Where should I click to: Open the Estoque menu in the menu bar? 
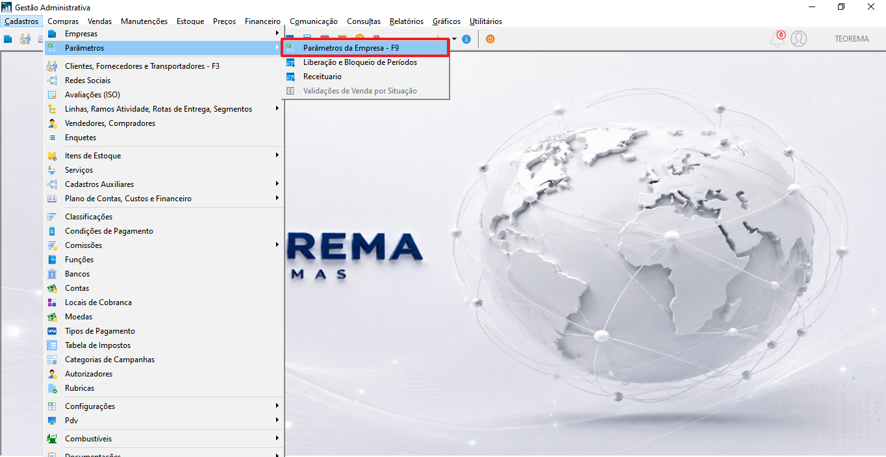(190, 21)
